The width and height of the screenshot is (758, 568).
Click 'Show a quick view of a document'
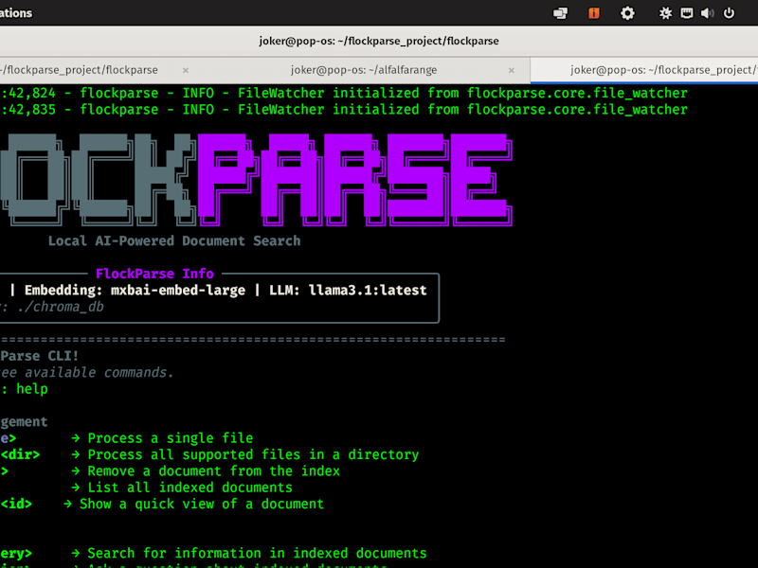point(202,504)
